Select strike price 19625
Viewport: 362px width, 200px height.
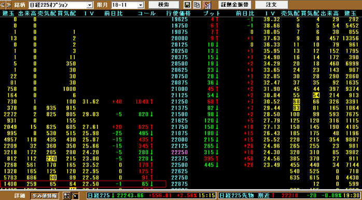click(x=179, y=19)
